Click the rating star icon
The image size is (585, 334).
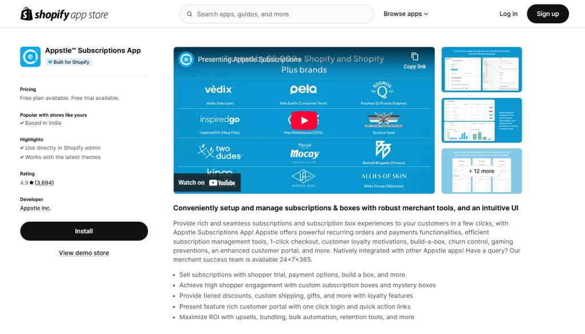coord(31,182)
